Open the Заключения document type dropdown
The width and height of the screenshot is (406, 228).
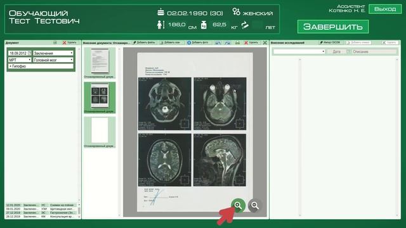pyautogui.click(x=53, y=53)
